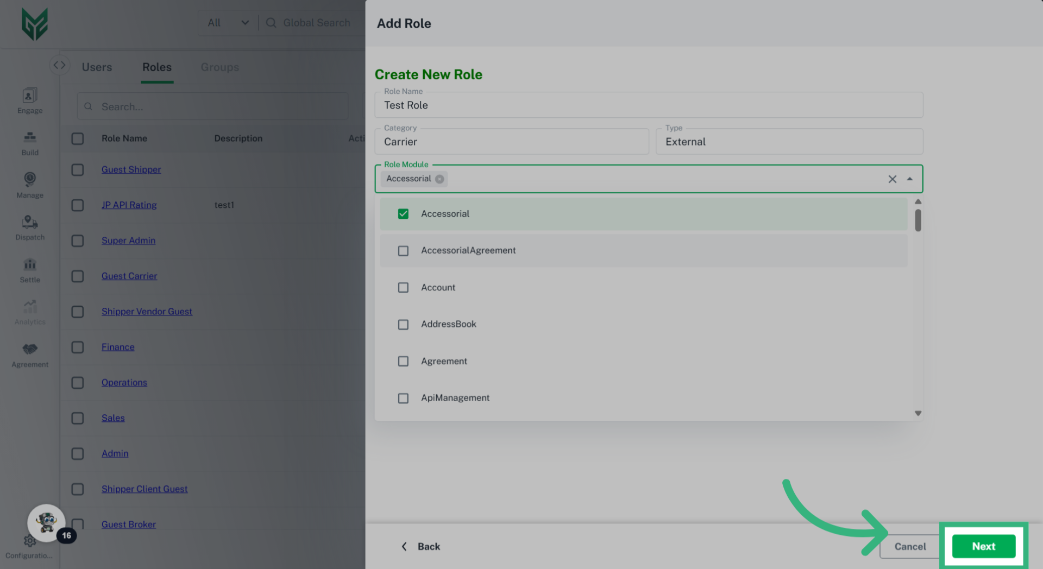Open the Agreement handshake icon

(30, 349)
